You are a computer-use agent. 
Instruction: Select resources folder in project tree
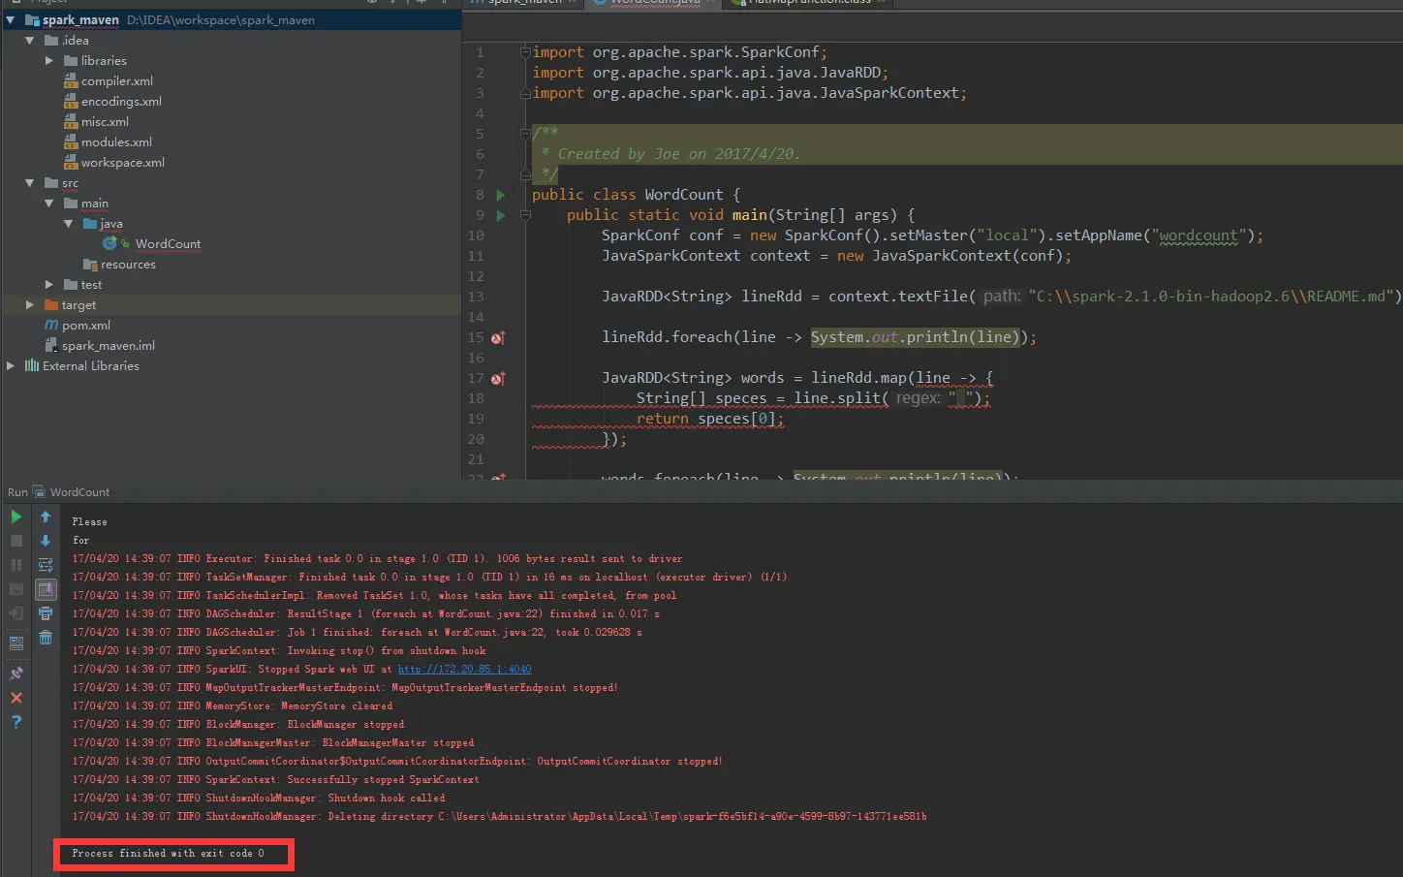point(128,264)
